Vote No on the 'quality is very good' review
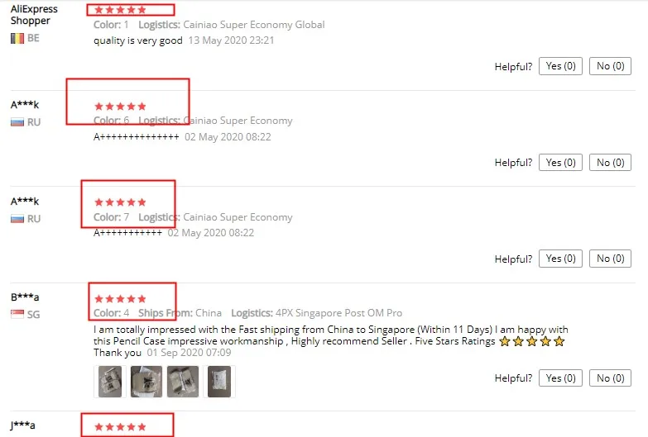 point(610,66)
